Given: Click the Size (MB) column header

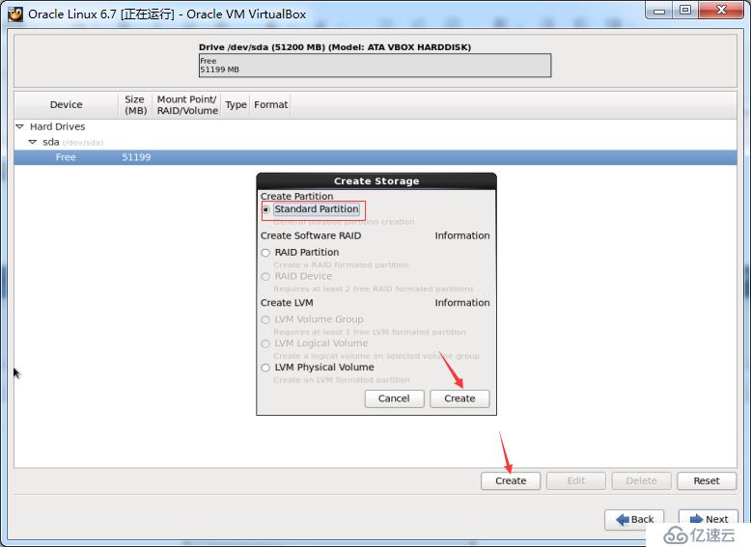Looking at the screenshot, I should coord(135,105).
